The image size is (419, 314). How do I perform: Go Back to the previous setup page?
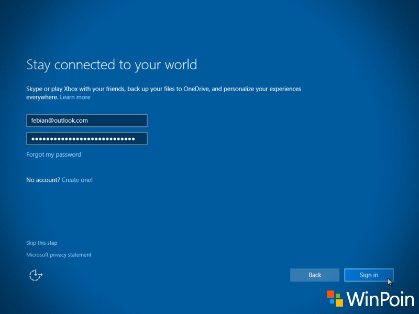click(315, 275)
